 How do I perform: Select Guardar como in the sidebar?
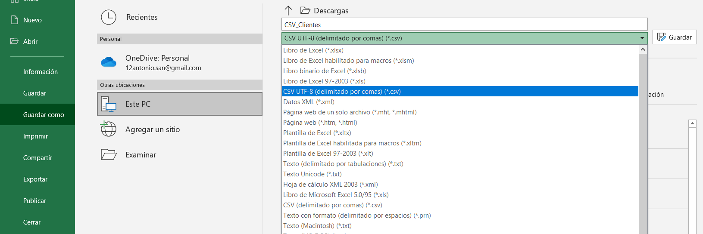tap(37, 115)
